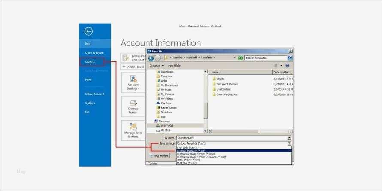Select the SmartArt Graphics folder
The image size is (382, 191).
point(227,94)
